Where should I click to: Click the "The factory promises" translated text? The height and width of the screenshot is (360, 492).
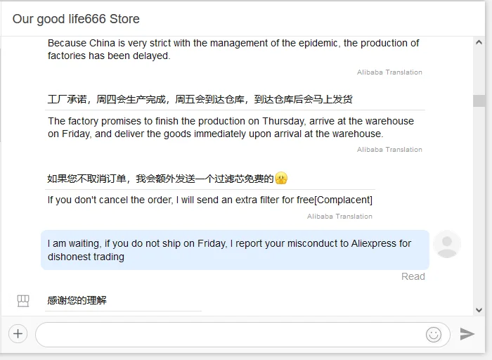click(231, 127)
